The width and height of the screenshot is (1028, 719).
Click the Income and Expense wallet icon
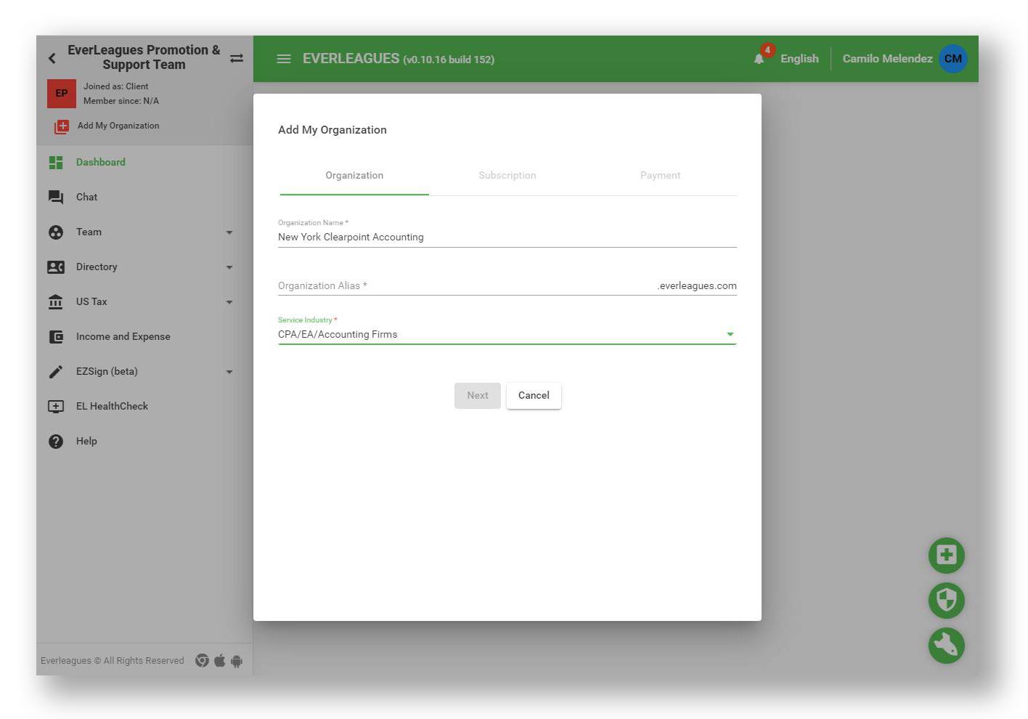(56, 337)
